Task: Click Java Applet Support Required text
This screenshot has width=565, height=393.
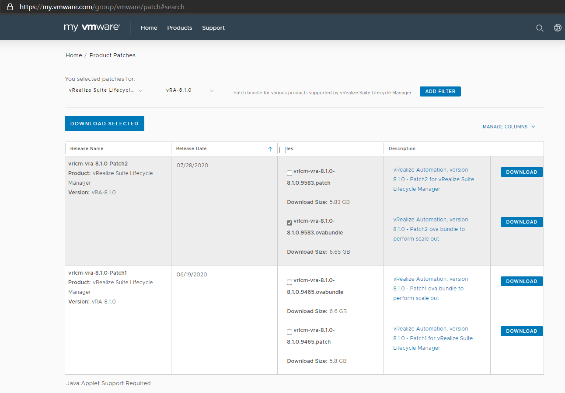Action: click(108, 383)
